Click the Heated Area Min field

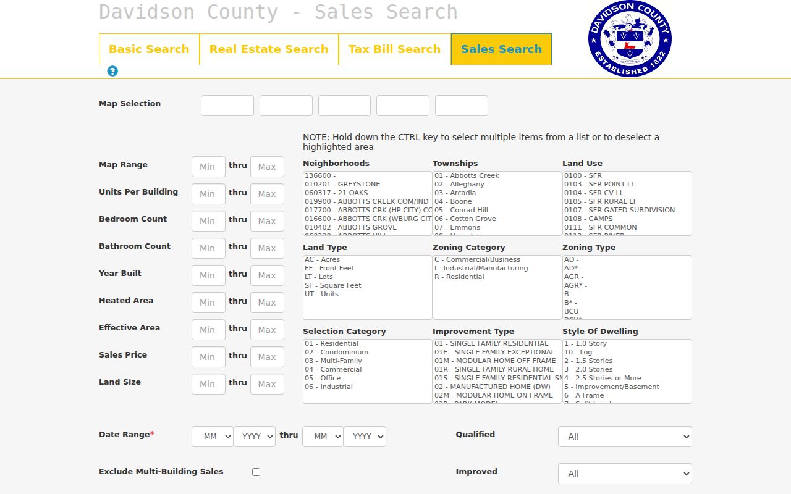coord(208,303)
